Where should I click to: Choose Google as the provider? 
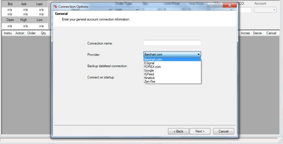click(172, 71)
